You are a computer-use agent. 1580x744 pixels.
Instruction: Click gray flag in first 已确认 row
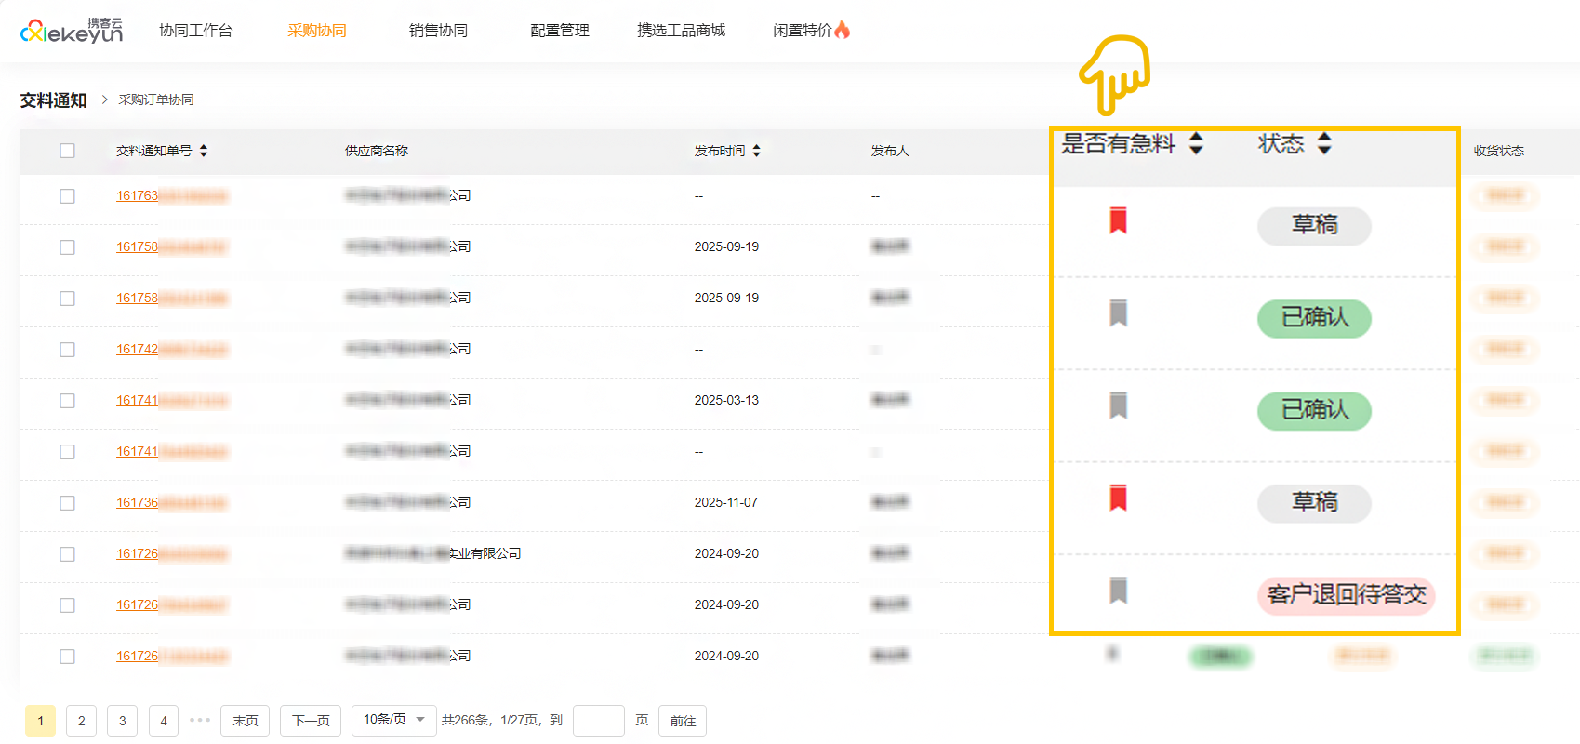[1118, 312]
